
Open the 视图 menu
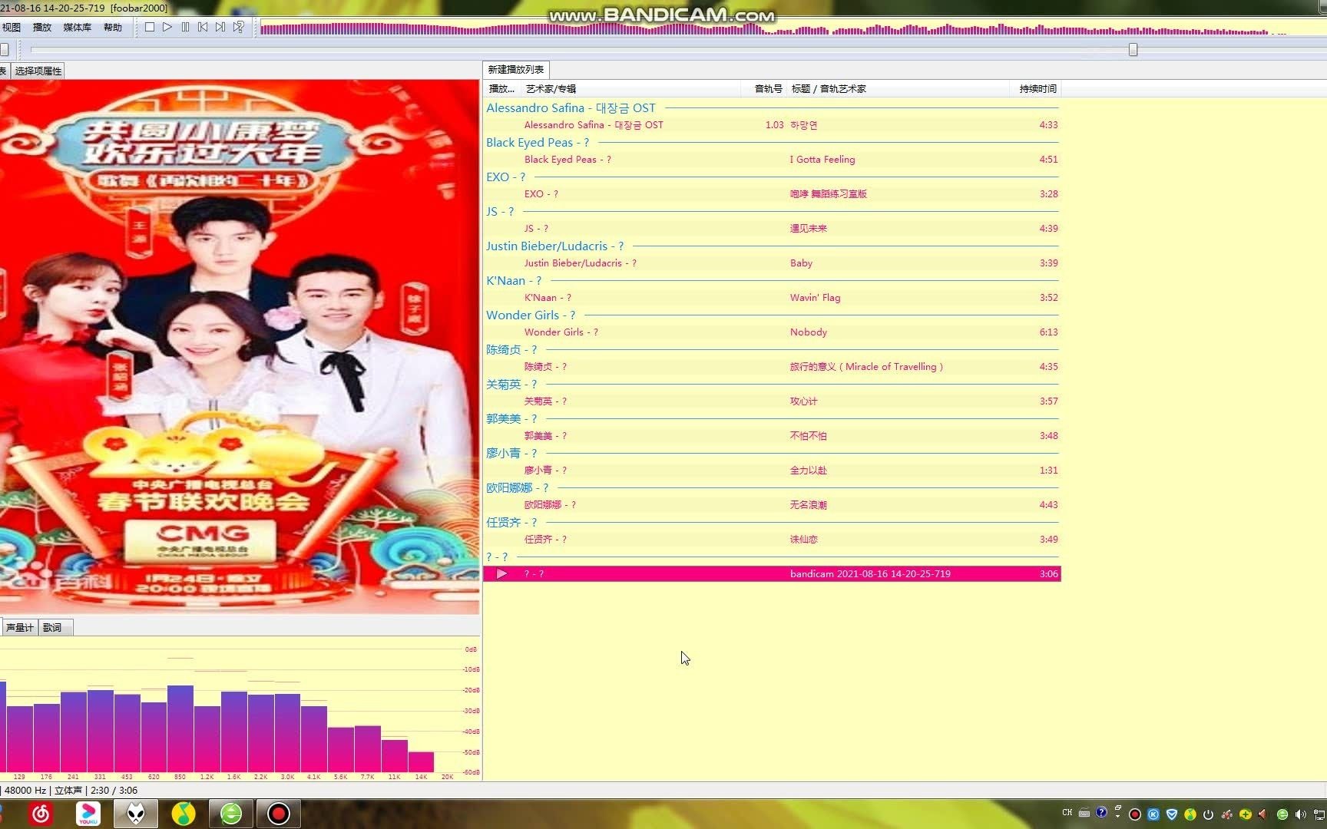(11, 27)
